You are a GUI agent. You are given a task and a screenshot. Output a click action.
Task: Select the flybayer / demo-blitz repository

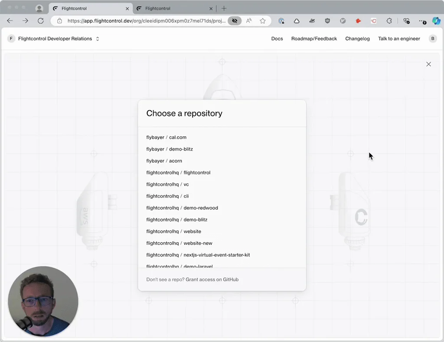click(170, 149)
